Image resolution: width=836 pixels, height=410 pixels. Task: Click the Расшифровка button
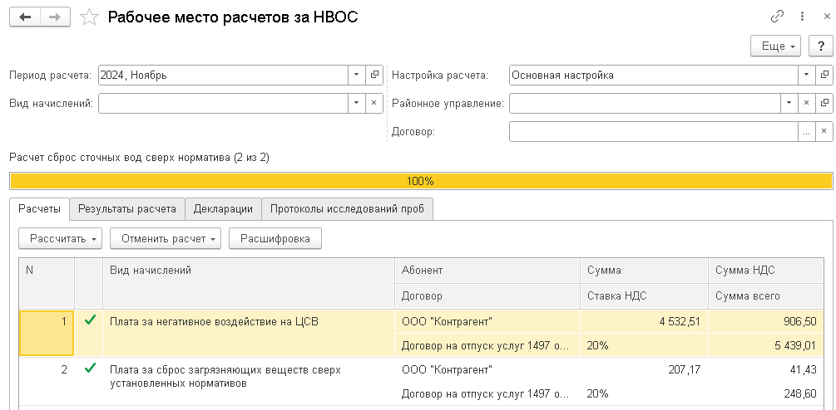click(275, 238)
